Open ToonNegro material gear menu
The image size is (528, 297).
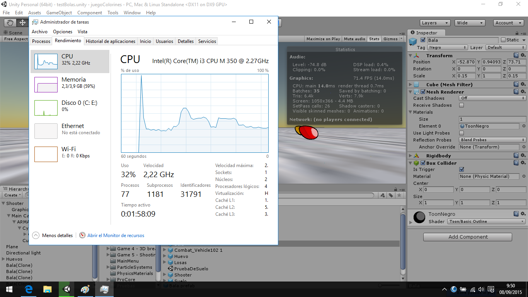[x=523, y=214]
